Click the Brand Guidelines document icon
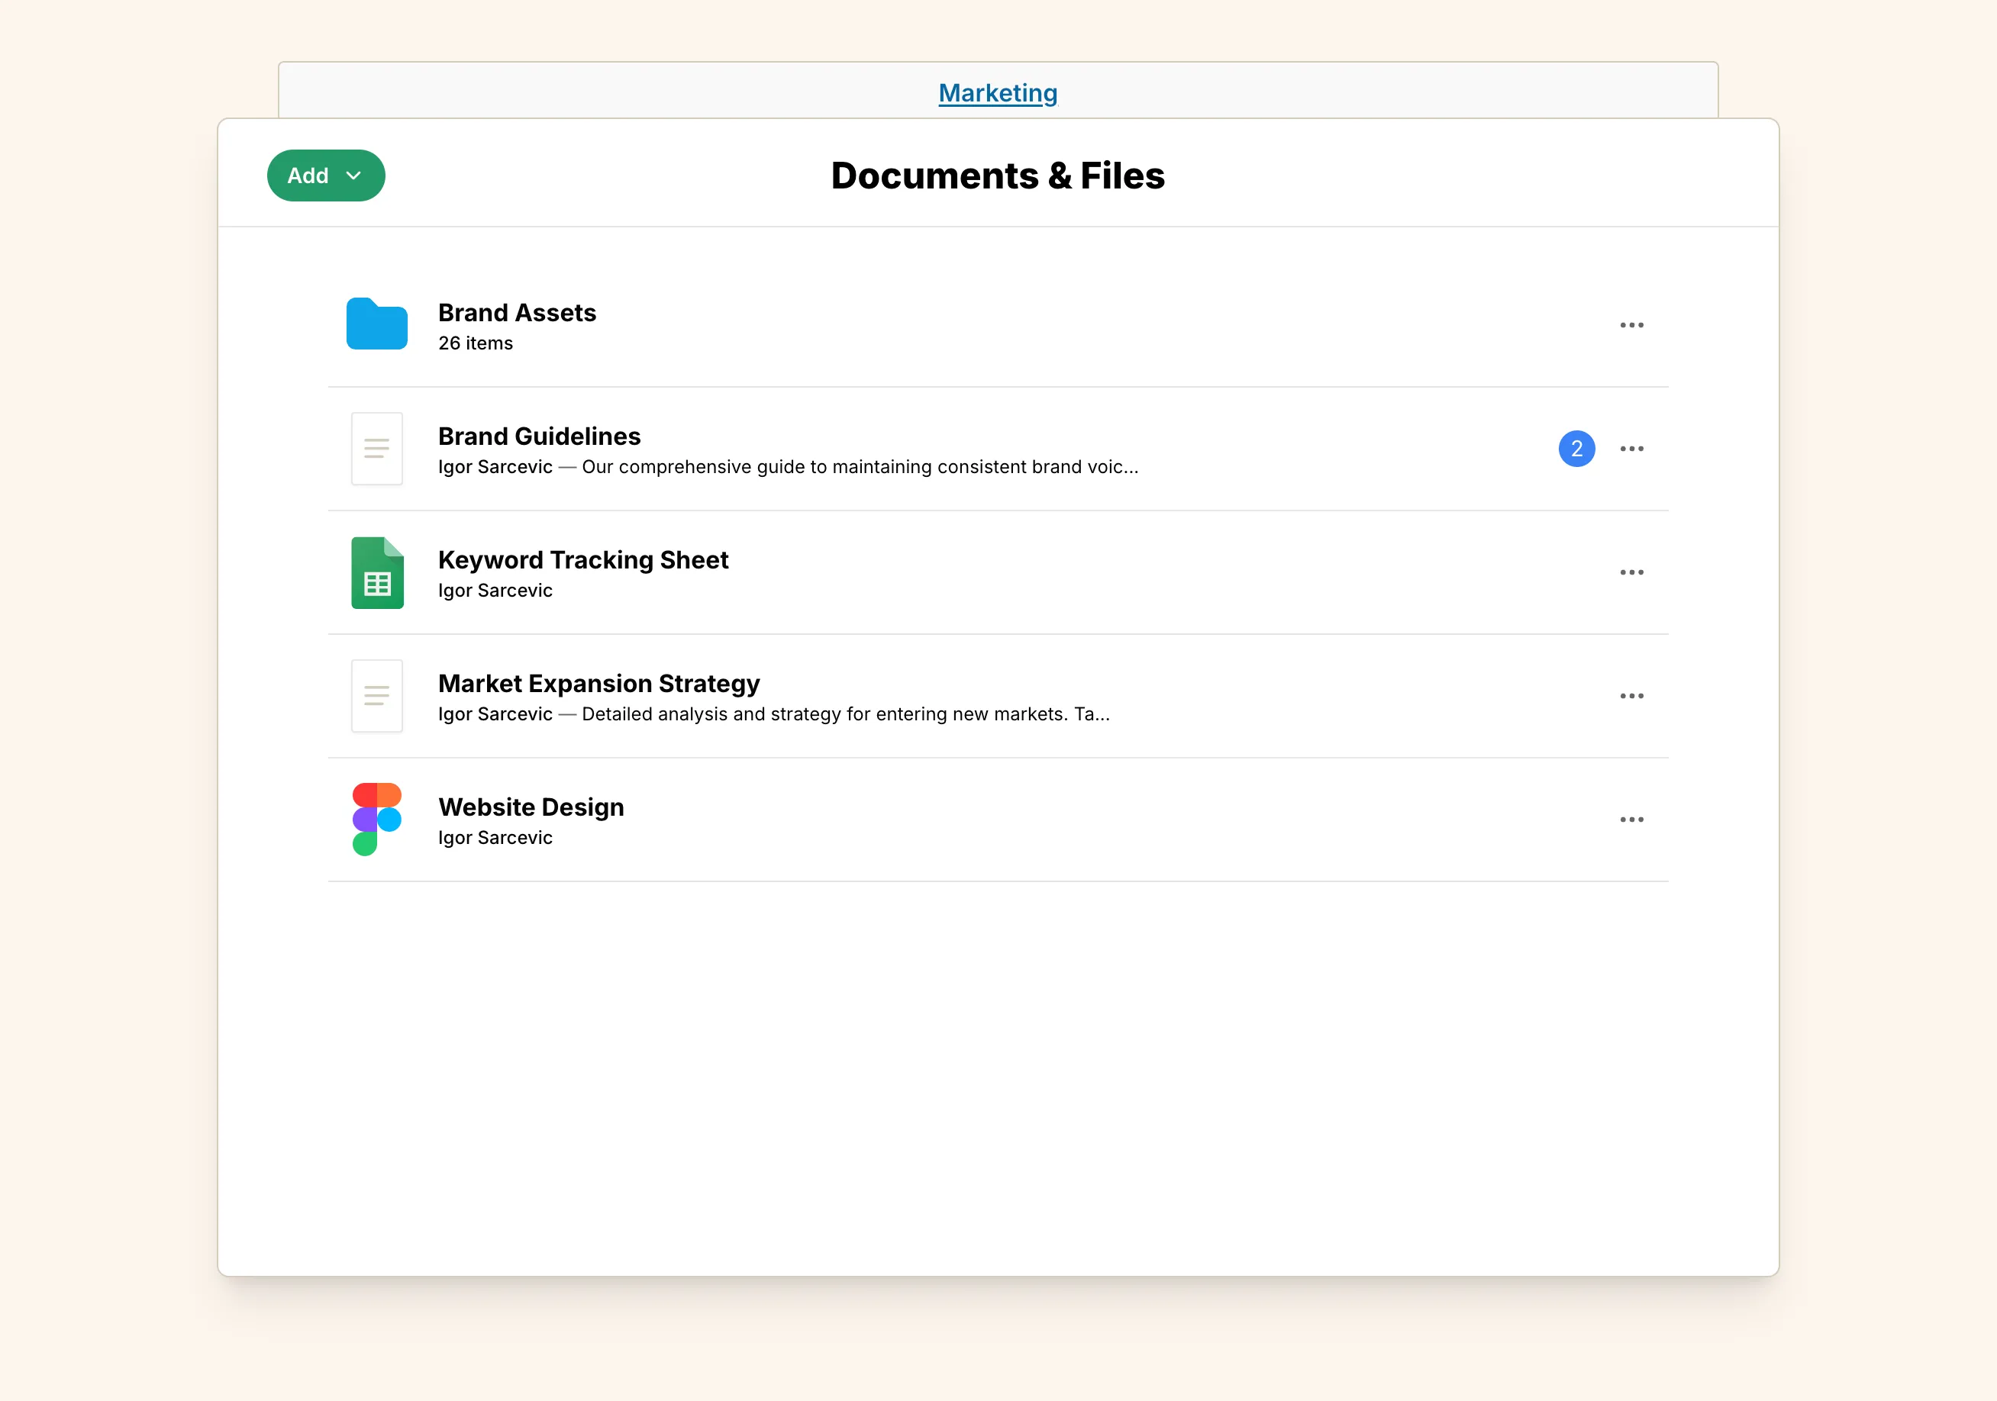 pyautogui.click(x=376, y=449)
